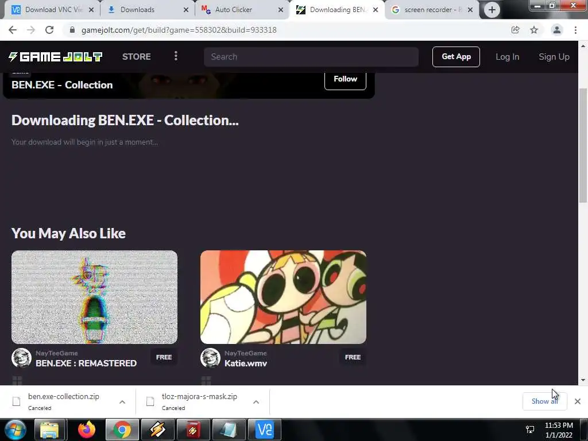The width and height of the screenshot is (588, 441).
Task: Click the Log In link
Action: (508, 57)
